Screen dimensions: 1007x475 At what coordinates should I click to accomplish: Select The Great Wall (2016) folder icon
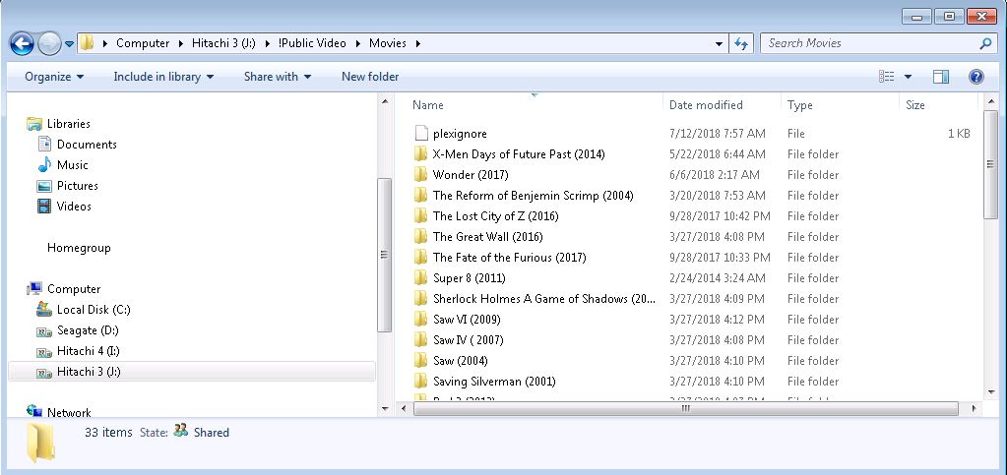[420, 236]
